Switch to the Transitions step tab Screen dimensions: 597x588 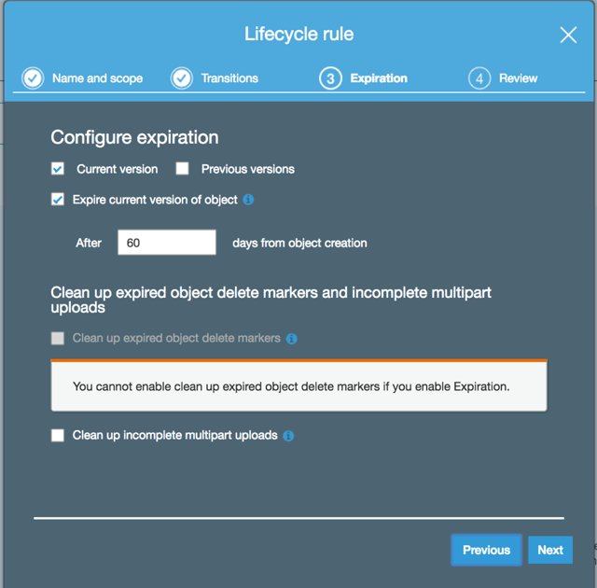point(229,78)
